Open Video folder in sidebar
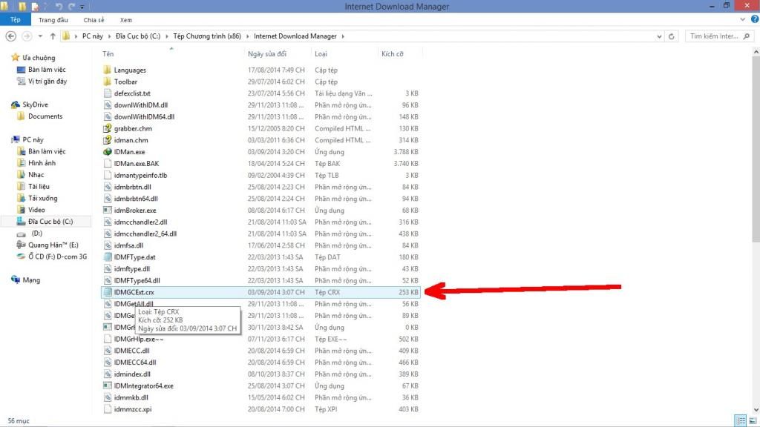The image size is (760, 427). tap(31, 210)
